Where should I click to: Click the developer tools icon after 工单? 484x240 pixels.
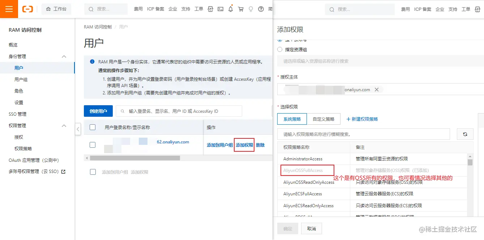(x=210, y=9)
